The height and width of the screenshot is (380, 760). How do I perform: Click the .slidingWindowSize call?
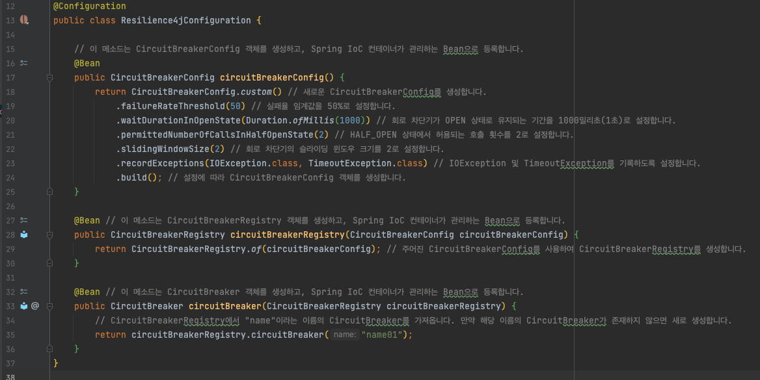pyautogui.click(x=163, y=149)
